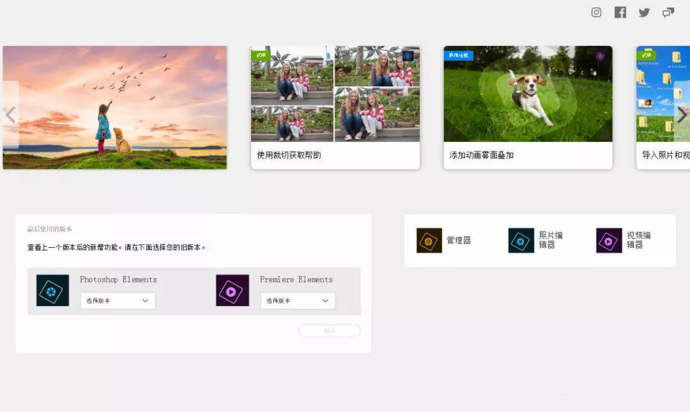Click the 使用裁切获取帮助 caption text
The height and width of the screenshot is (412, 690).
click(289, 155)
